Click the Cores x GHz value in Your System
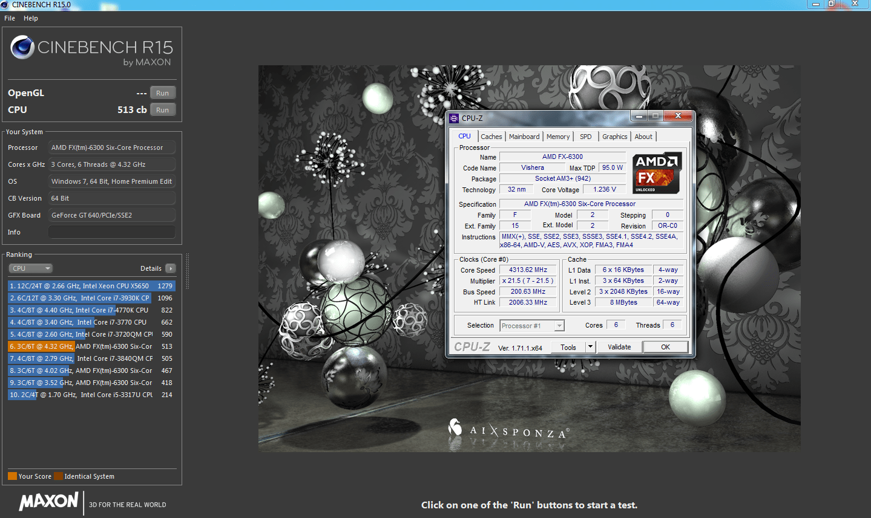 pos(112,164)
